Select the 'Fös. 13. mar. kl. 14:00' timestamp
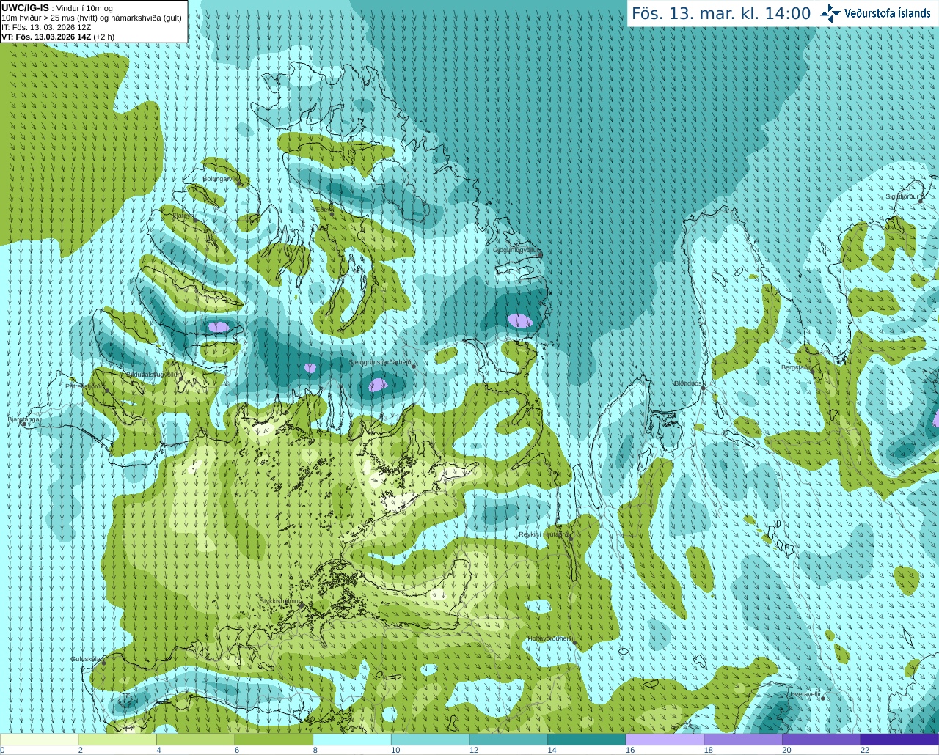This screenshot has height=755, width=939. [x=721, y=13]
